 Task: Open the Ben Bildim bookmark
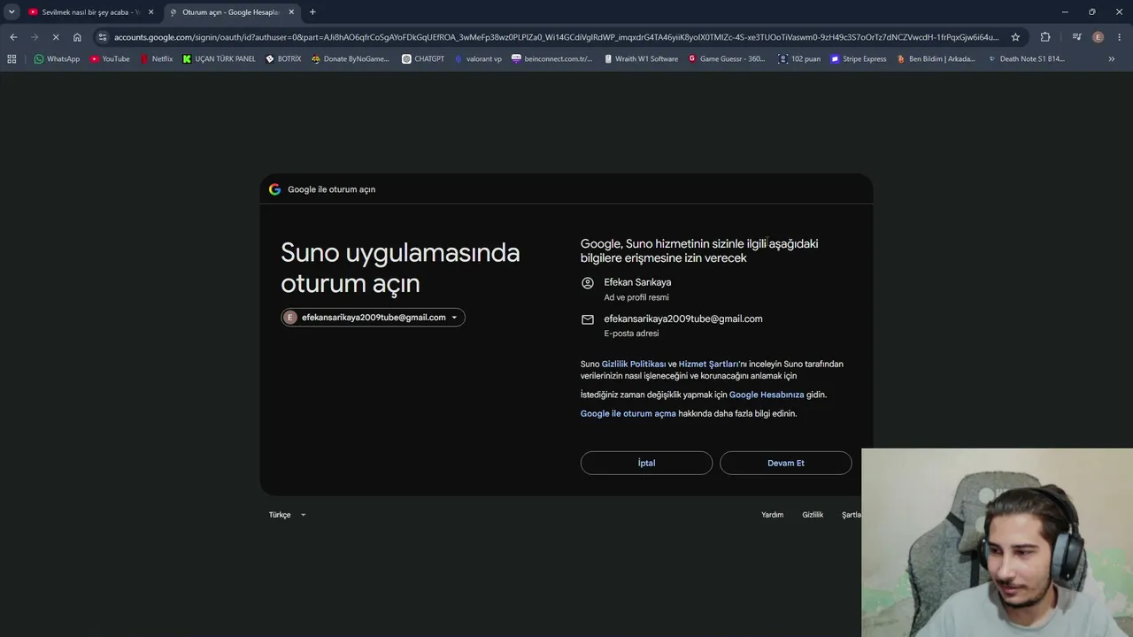(x=936, y=59)
